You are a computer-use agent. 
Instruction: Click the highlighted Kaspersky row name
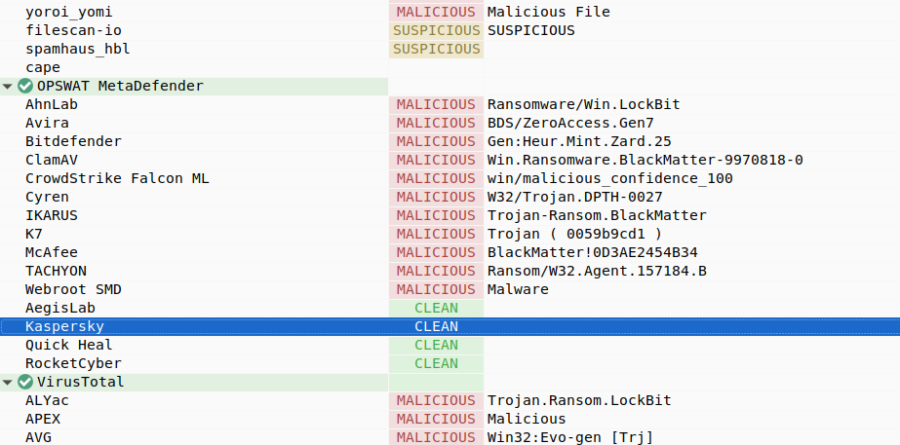pyautogui.click(x=65, y=327)
